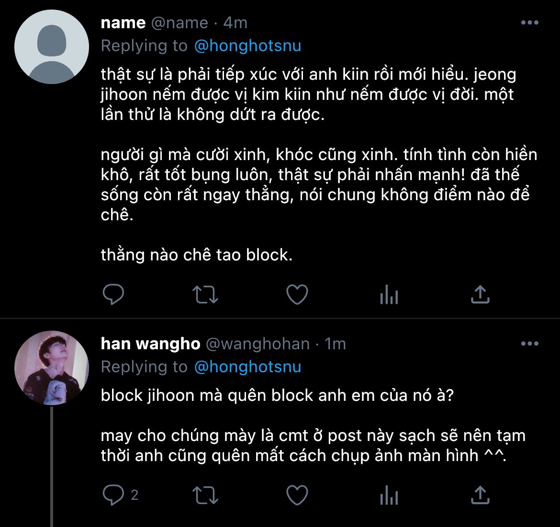This screenshot has height=527, width=560.
Task: Open the 1m timestamp of han wangho's tweet
Action: pyautogui.click(x=335, y=344)
